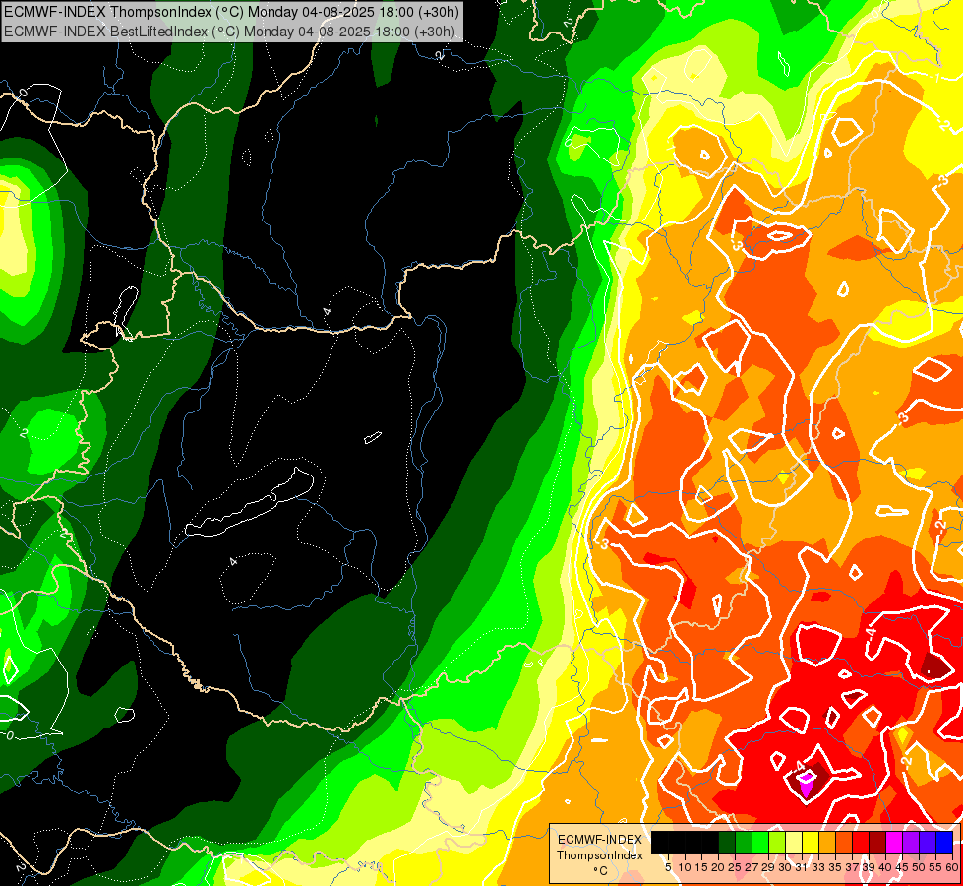Click legend scale value 35
Image resolution: width=963 pixels, height=886 pixels.
pos(835,867)
